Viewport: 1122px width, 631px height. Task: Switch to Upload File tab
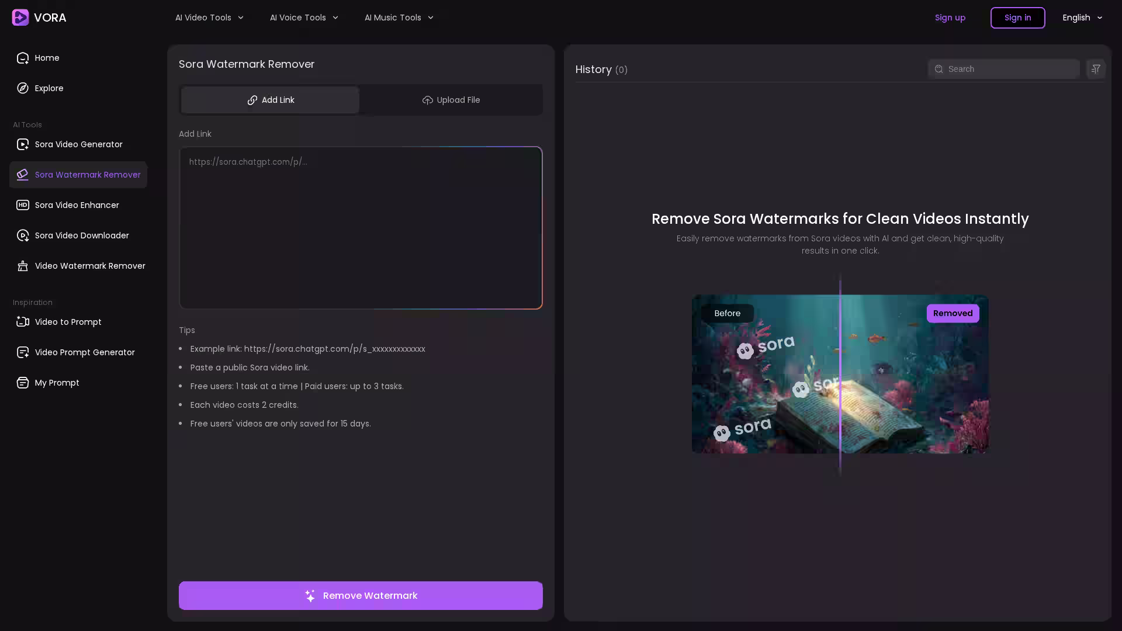click(x=451, y=100)
